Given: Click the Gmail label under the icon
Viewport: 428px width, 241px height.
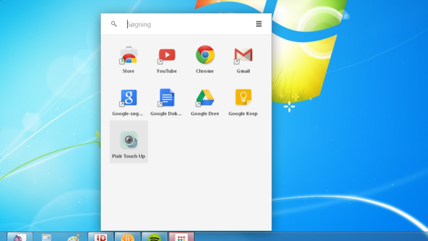Looking at the screenshot, I should point(243,71).
